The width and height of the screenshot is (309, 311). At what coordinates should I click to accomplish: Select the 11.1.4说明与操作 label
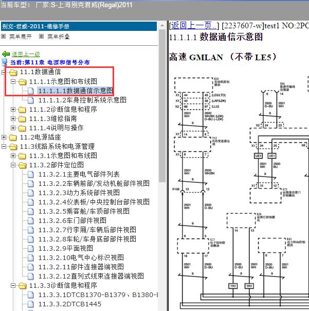(56, 128)
